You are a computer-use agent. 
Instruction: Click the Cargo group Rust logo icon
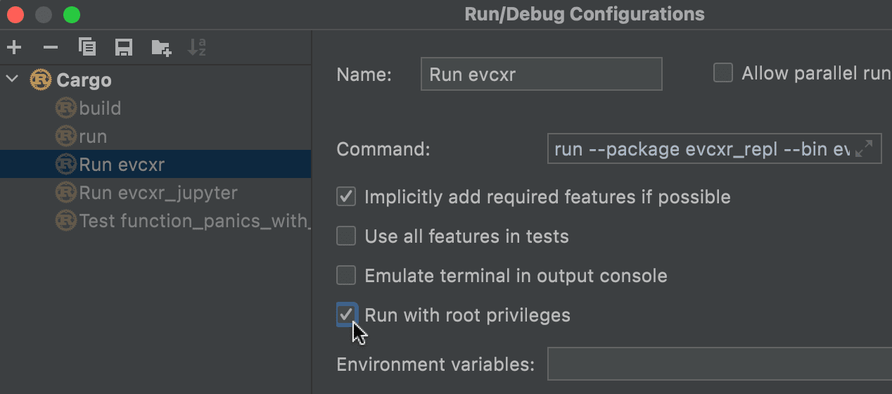pyautogui.click(x=41, y=80)
